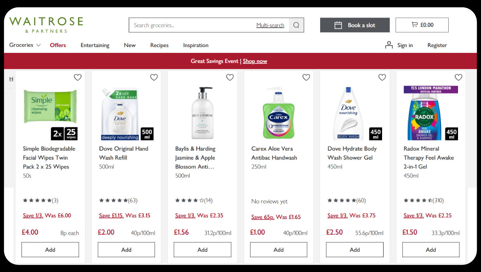Toggle favourite heart on Dove Hand Wash Refill

(x=154, y=77)
